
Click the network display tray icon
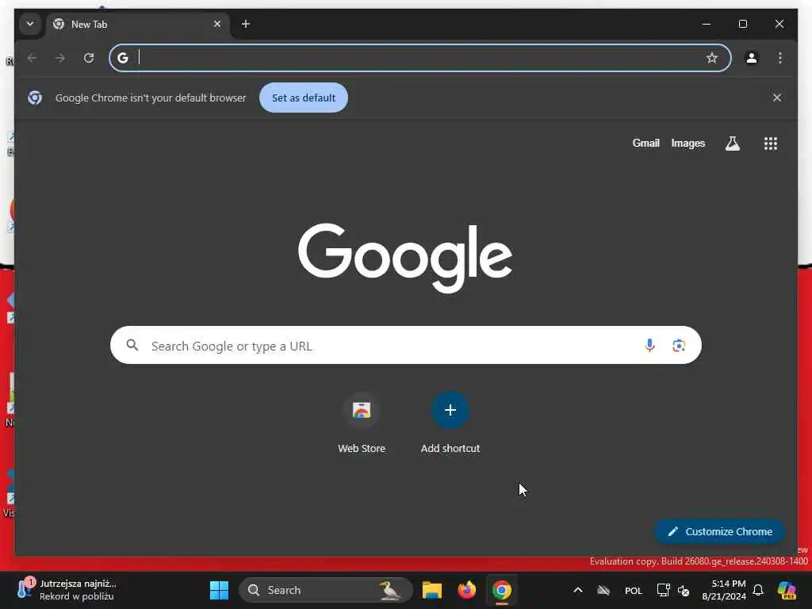tap(664, 590)
